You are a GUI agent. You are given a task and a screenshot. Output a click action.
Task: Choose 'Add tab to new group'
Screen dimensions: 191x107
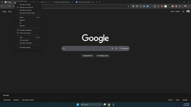click(28, 10)
